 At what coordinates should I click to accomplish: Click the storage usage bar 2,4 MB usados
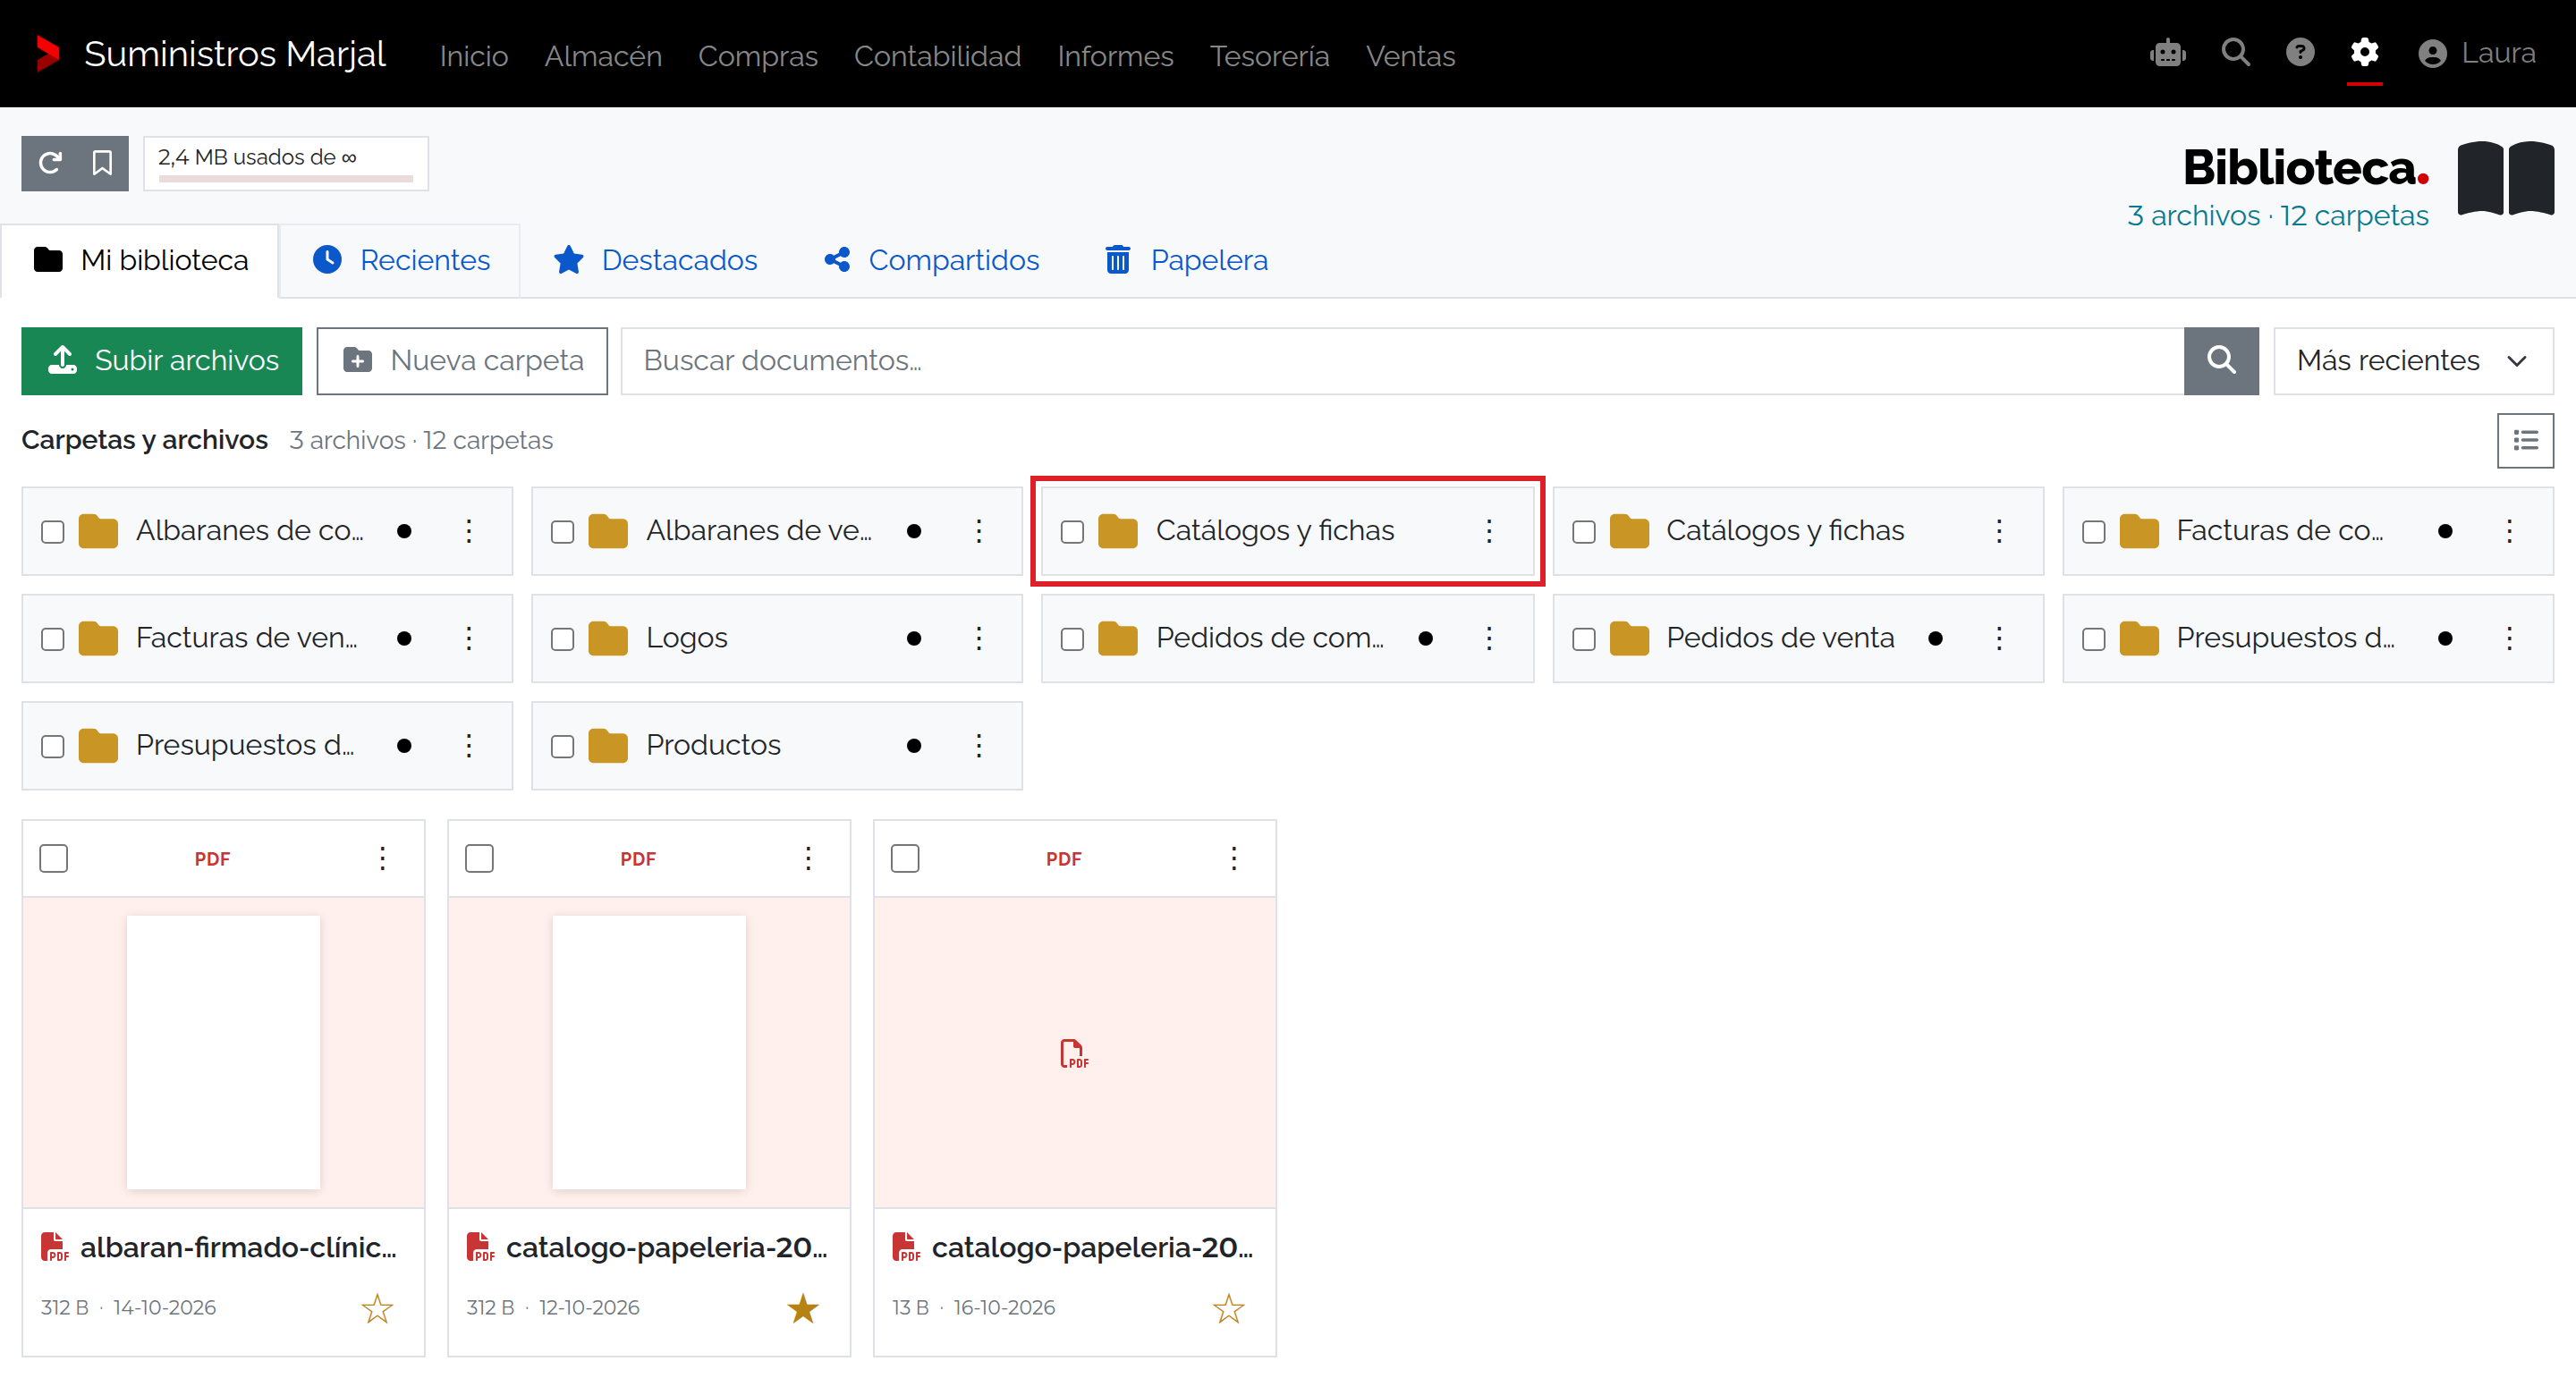pos(286,163)
